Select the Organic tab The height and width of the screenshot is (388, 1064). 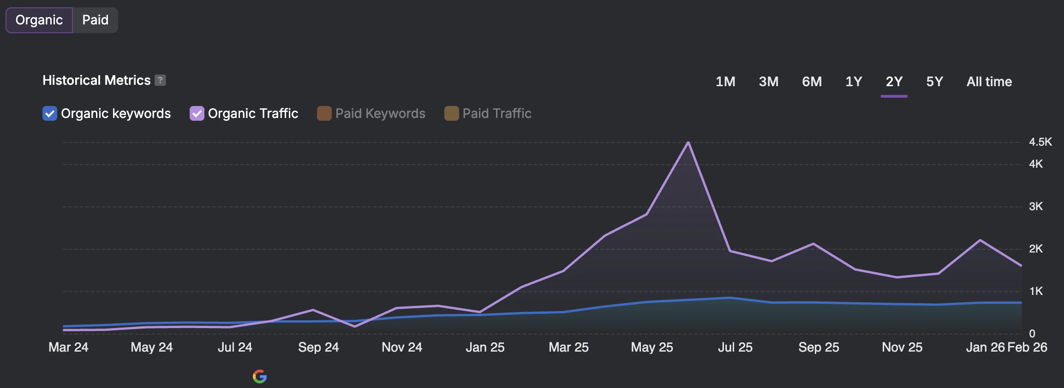(x=39, y=20)
